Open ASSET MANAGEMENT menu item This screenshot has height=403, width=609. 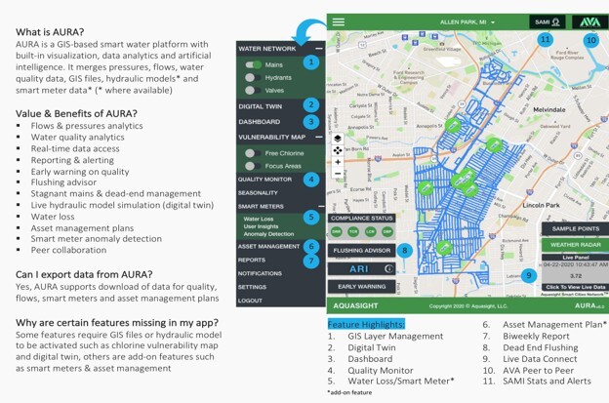pos(268,246)
